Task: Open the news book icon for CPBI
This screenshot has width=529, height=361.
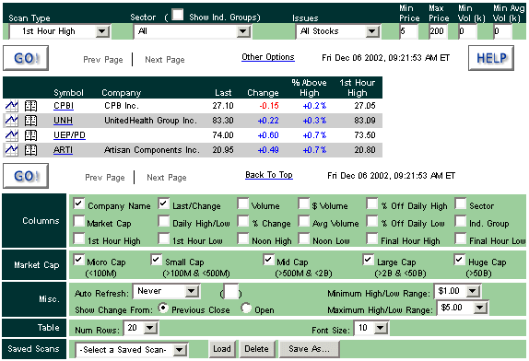Action: tap(30, 106)
